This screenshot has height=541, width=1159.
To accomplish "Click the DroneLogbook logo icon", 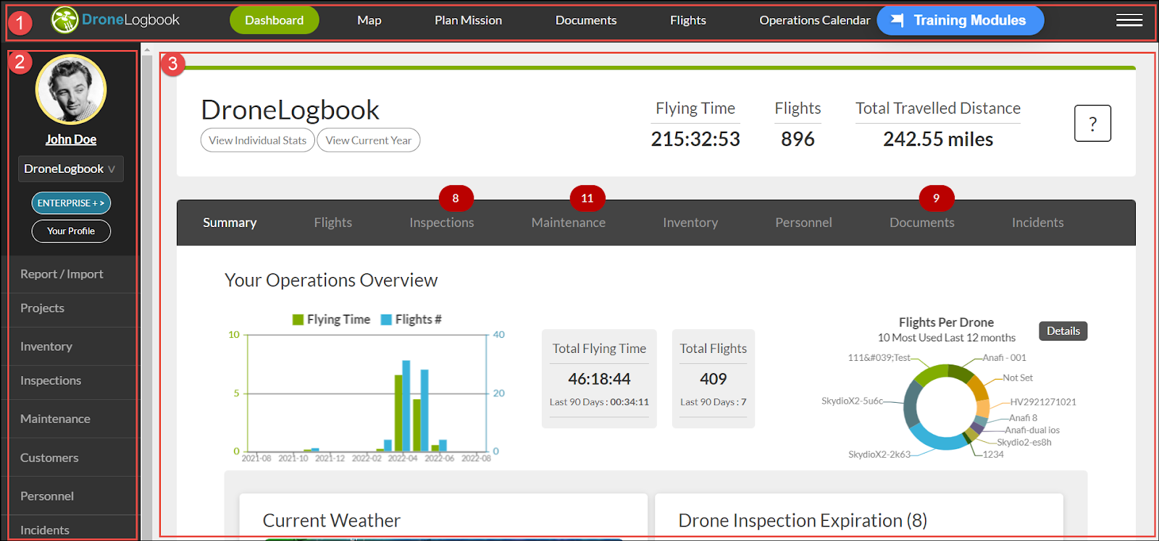I will click(64, 20).
